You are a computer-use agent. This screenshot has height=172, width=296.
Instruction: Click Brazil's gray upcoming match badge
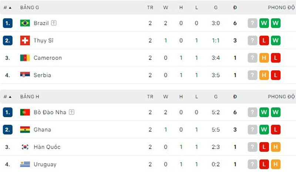pyautogui.click(x=252, y=23)
